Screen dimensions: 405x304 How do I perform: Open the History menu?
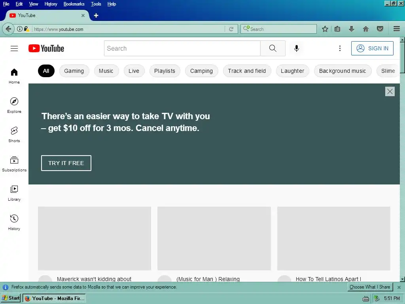click(51, 4)
